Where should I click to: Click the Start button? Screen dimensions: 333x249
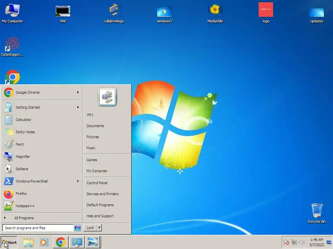click(9, 242)
